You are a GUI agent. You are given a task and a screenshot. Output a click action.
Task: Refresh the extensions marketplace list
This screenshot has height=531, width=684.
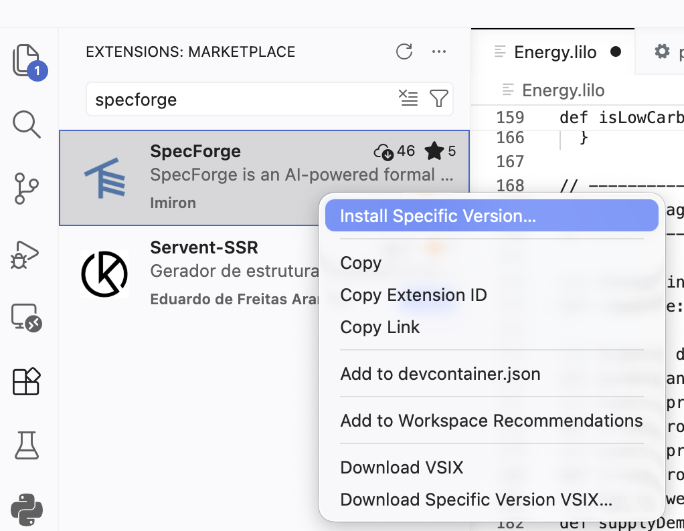coord(404,51)
